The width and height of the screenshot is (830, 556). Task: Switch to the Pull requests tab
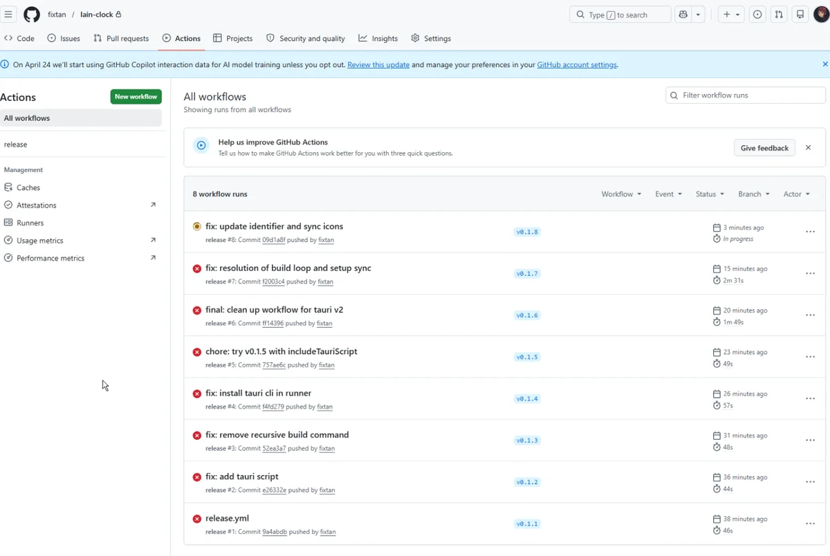pyautogui.click(x=121, y=39)
